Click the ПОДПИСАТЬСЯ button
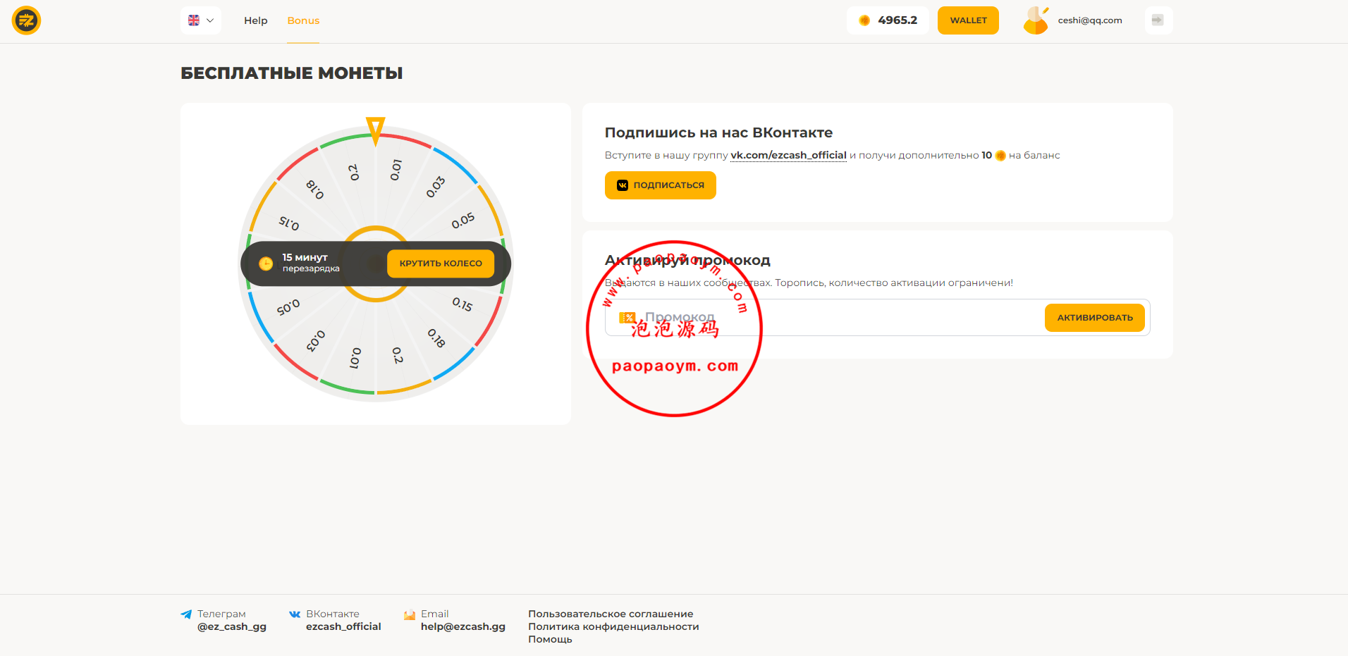1348x656 pixels. [x=661, y=185]
